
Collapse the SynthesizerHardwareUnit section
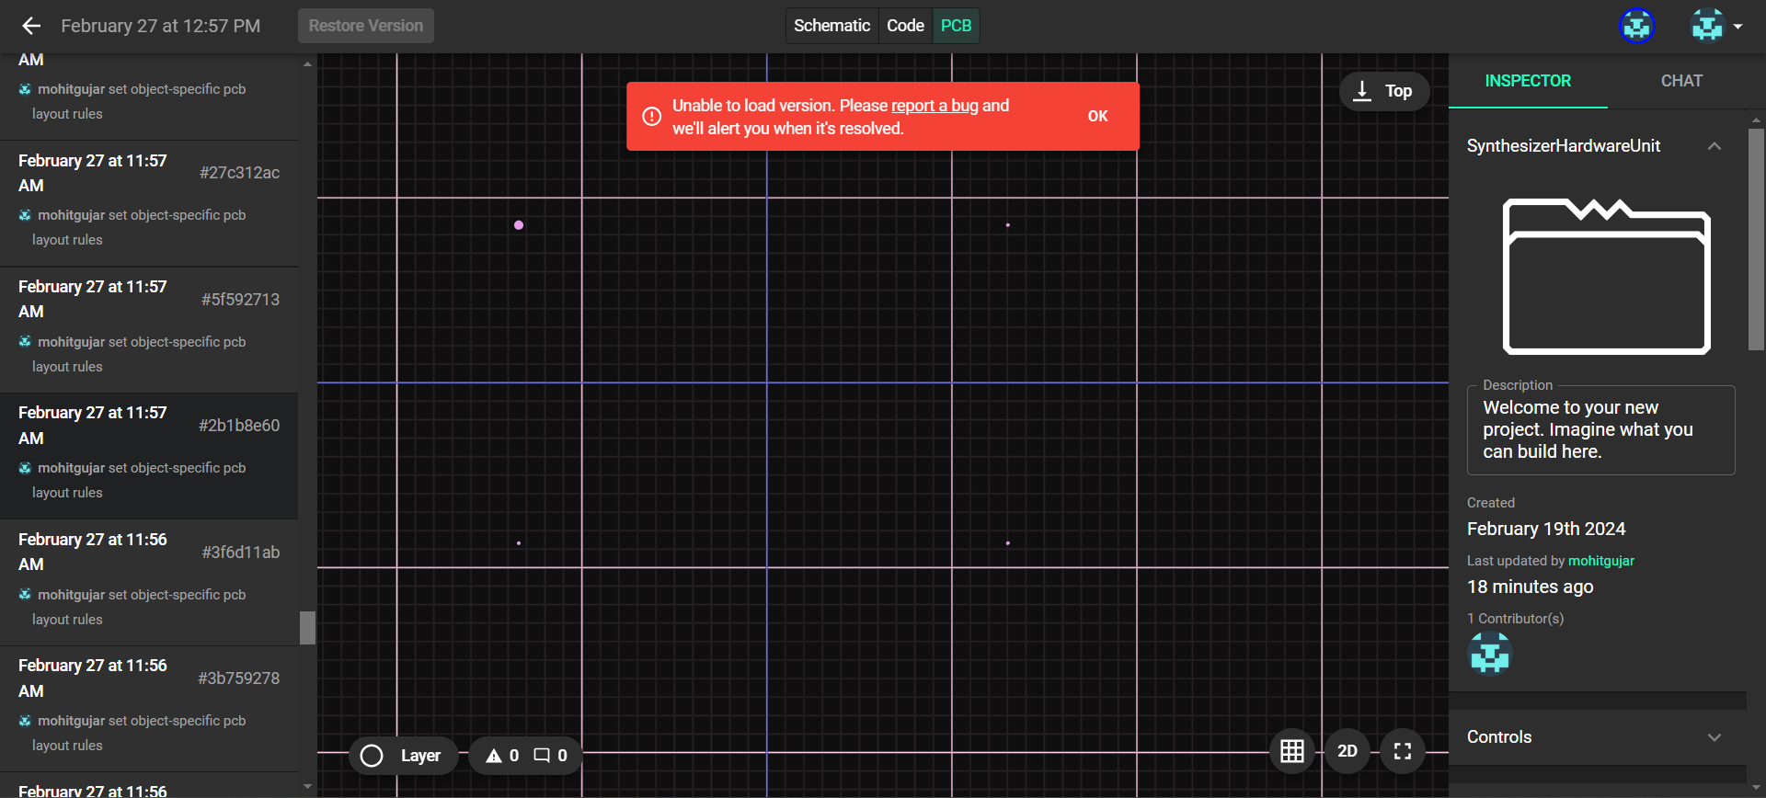point(1714,146)
